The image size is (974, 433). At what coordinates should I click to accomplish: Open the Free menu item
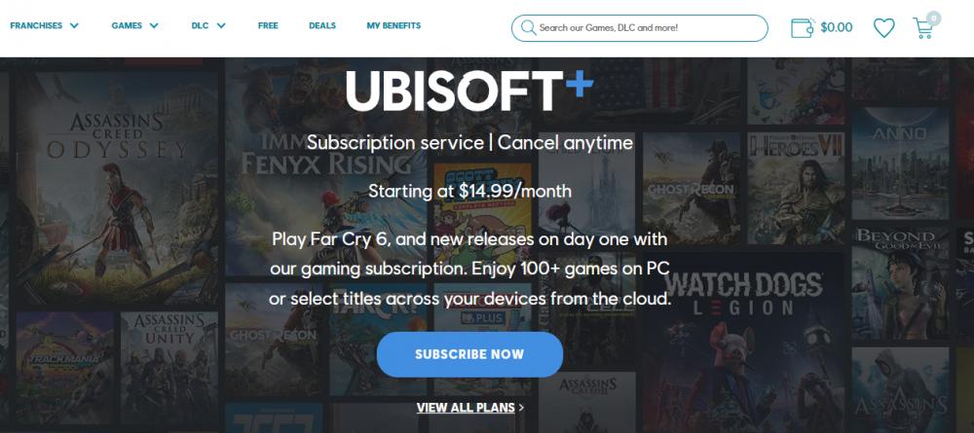pyautogui.click(x=268, y=25)
